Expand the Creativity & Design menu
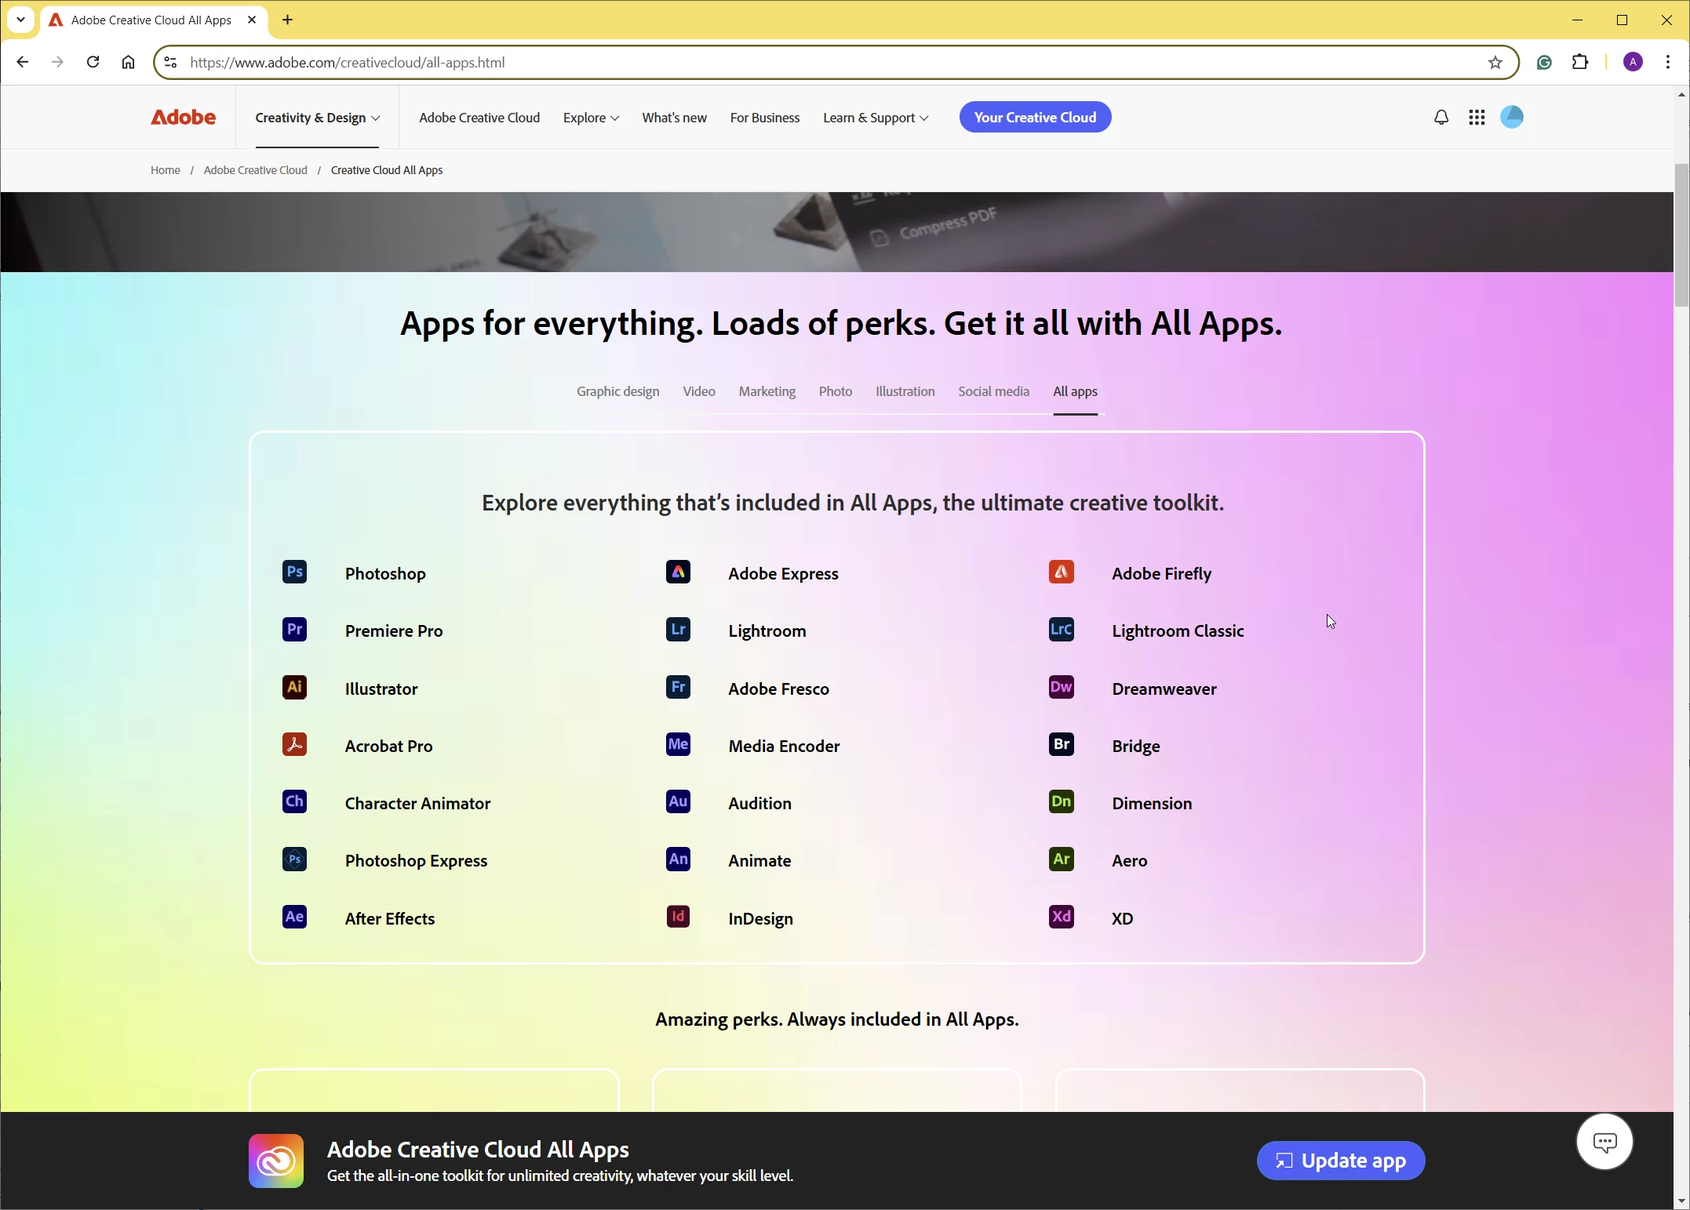1690x1210 pixels. (317, 118)
